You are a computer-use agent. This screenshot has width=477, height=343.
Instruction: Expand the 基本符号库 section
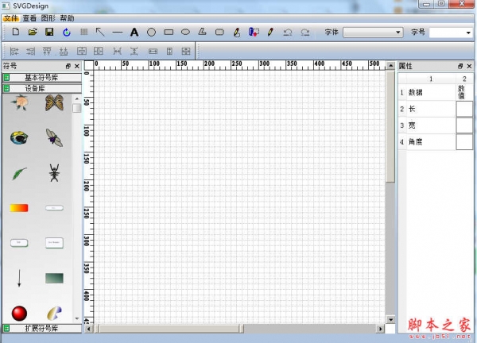(x=42, y=78)
